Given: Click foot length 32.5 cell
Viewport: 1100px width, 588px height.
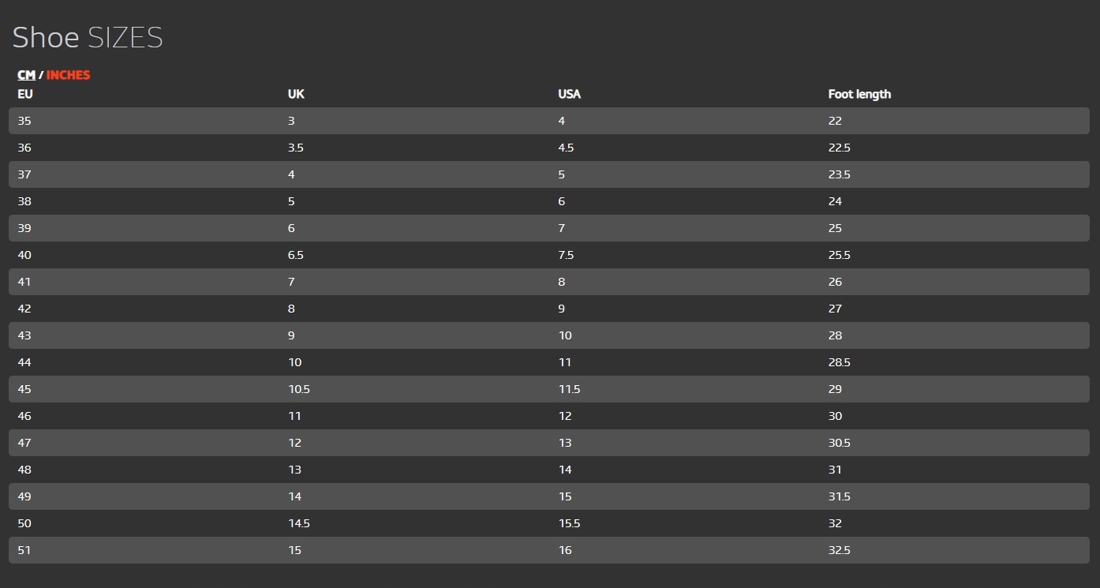Looking at the screenshot, I should coord(839,550).
